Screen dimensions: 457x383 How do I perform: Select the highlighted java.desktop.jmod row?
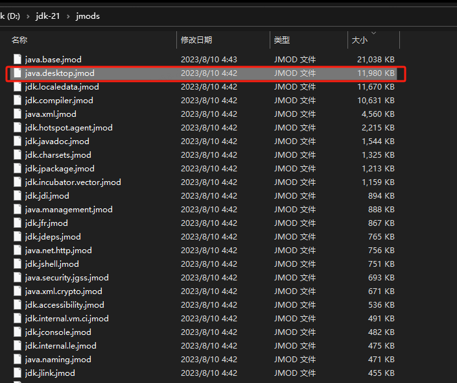pyautogui.click(x=205, y=73)
